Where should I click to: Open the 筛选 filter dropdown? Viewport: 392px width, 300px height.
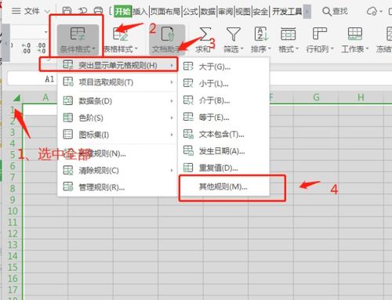click(x=234, y=40)
